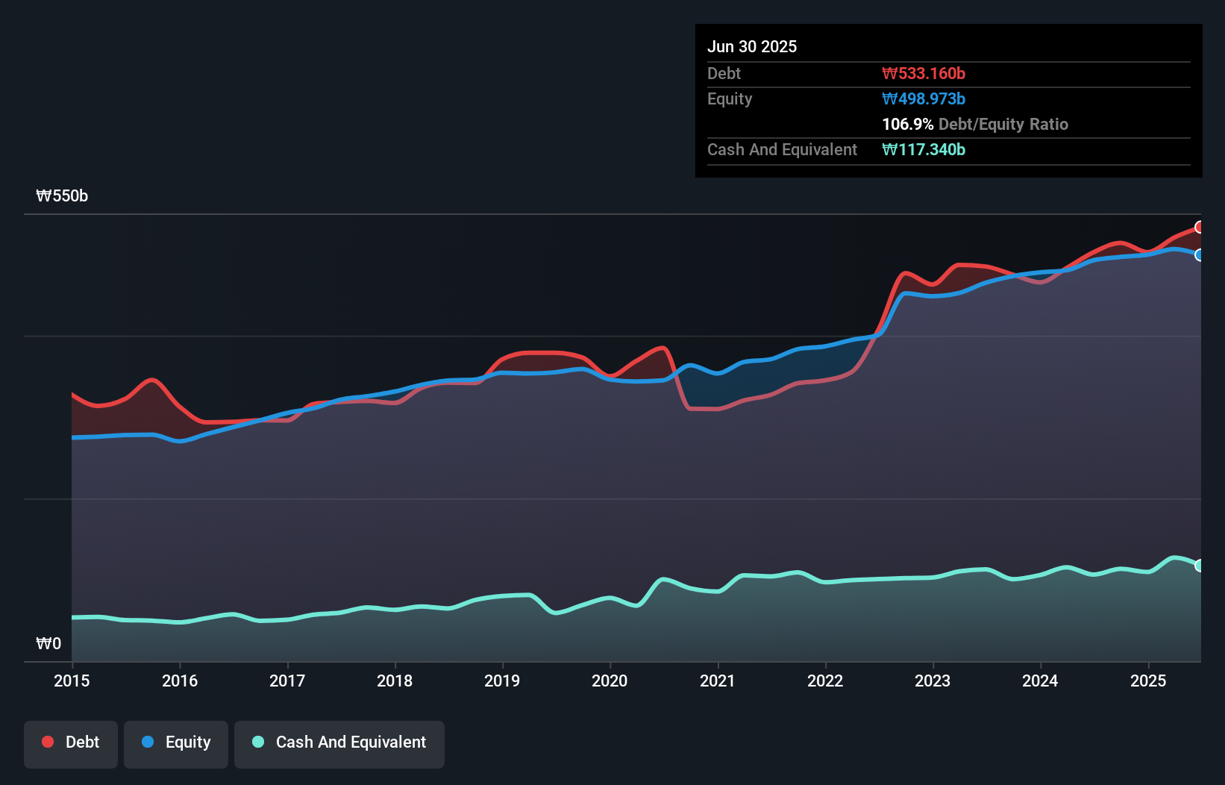Select the 2020 year label on the axis
Image resolution: width=1225 pixels, height=785 pixels.
[x=610, y=681]
